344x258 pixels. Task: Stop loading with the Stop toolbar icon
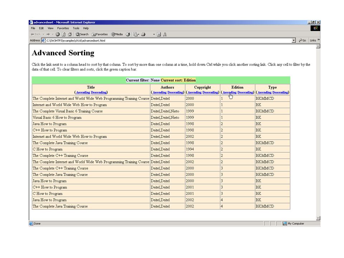[x=57, y=34]
